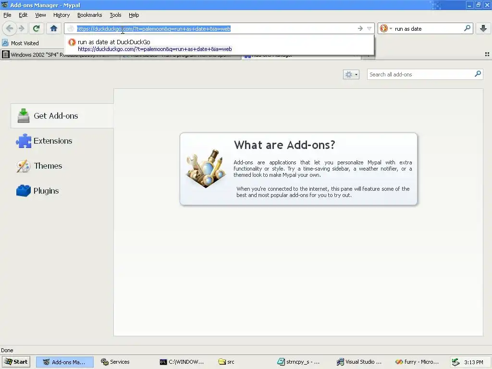The image size is (492, 369).
Task: Switch to the furry - Micro taskbar window
Action: [x=418, y=362]
